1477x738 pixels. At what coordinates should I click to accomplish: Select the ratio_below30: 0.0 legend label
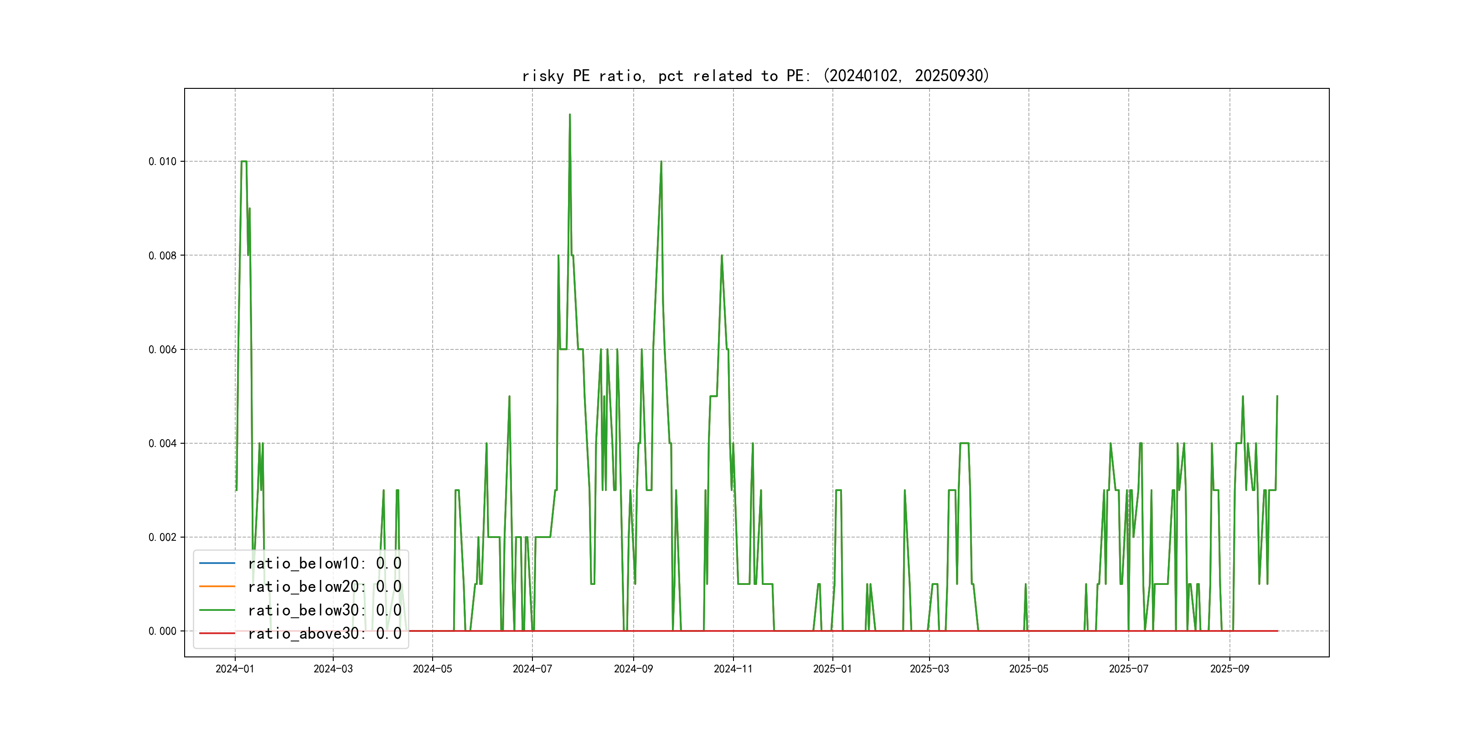325,610
